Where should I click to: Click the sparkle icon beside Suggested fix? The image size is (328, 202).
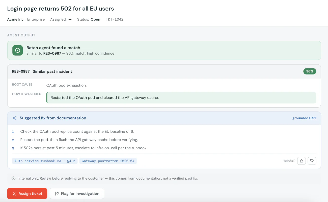[15, 118]
